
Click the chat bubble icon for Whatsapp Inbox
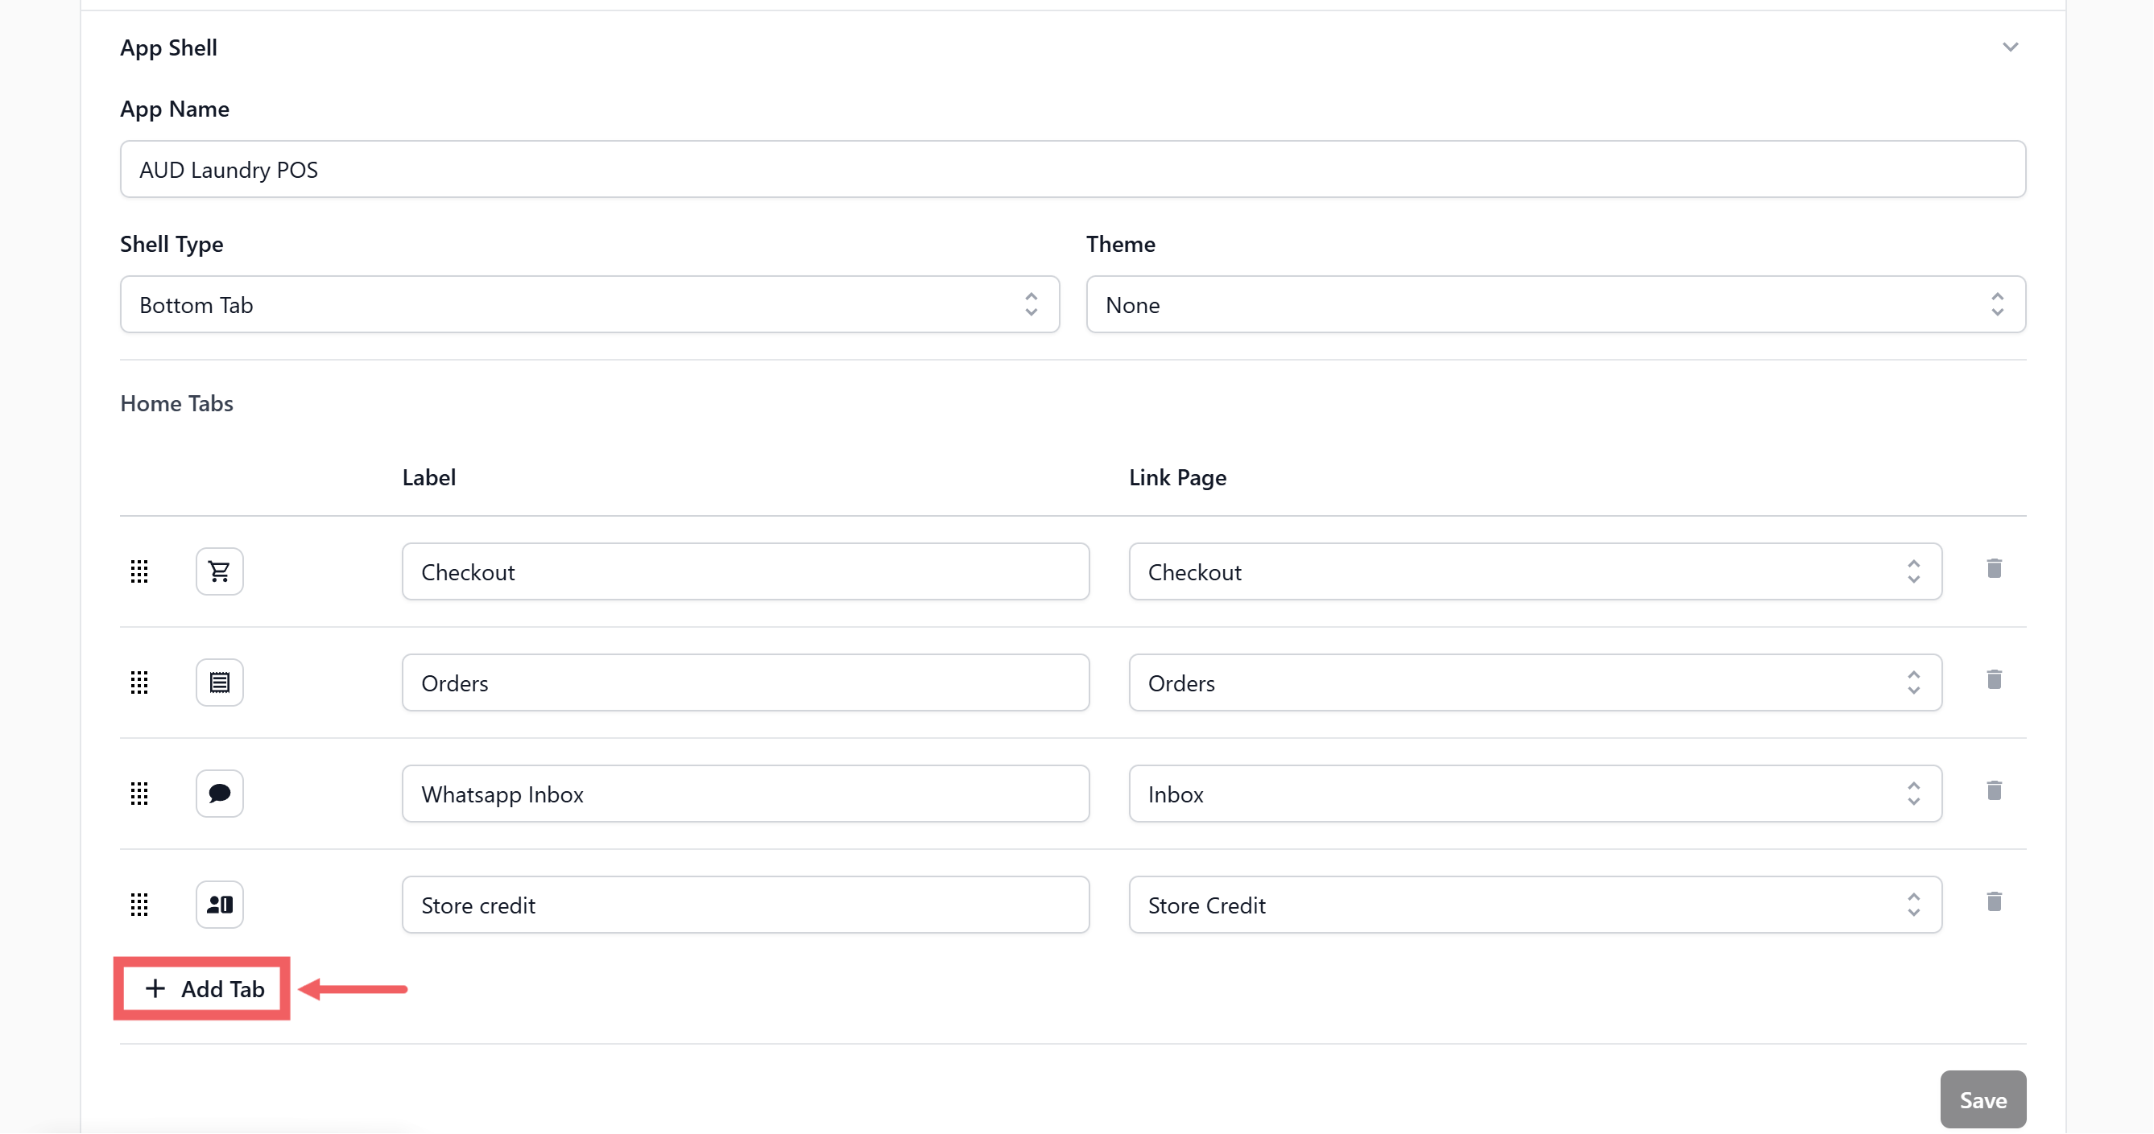point(219,793)
